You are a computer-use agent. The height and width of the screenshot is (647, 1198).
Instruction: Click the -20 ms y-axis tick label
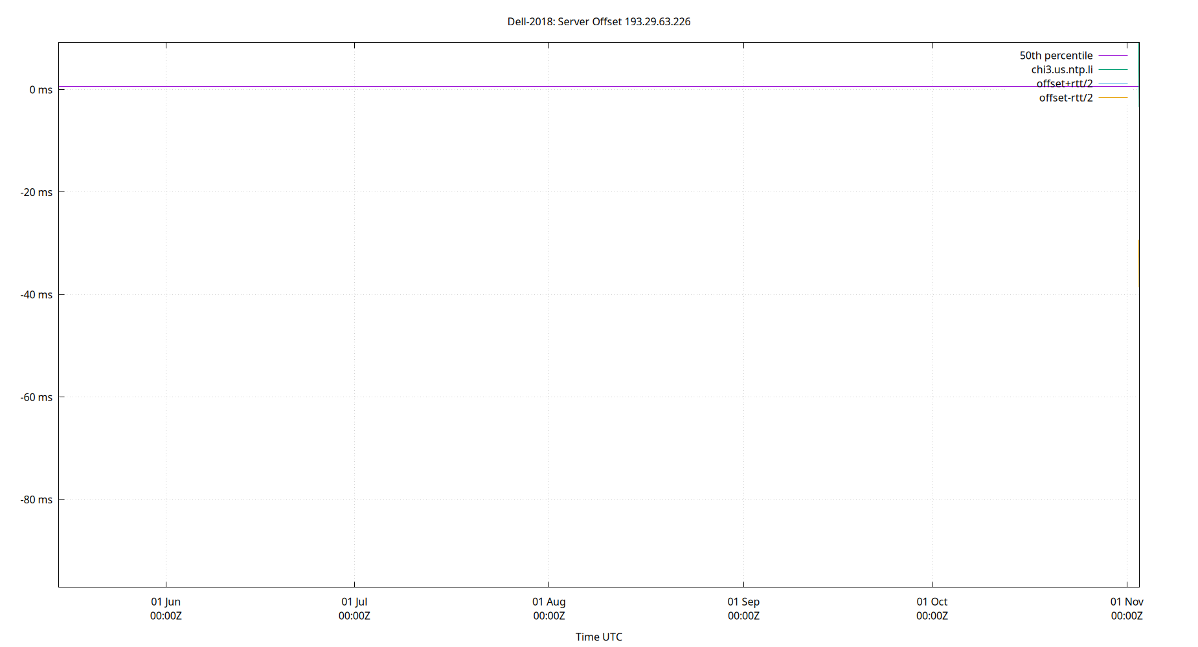pyautogui.click(x=36, y=192)
